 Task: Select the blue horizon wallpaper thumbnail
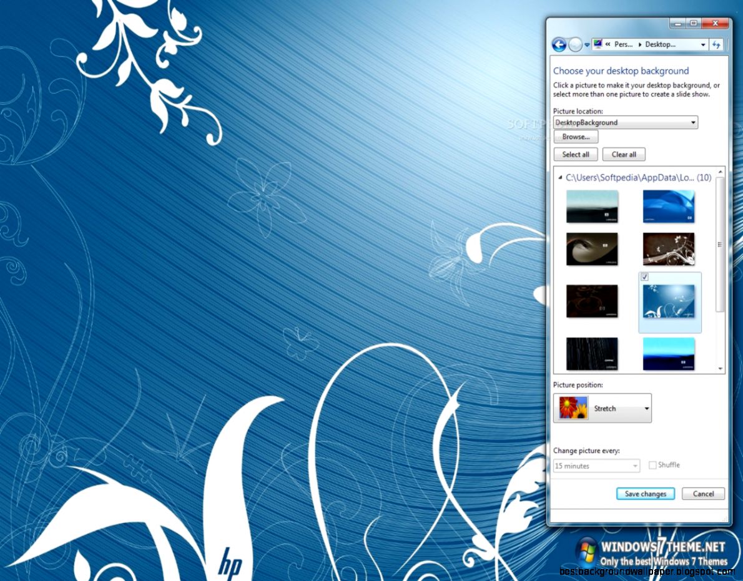[x=669, y=353]
